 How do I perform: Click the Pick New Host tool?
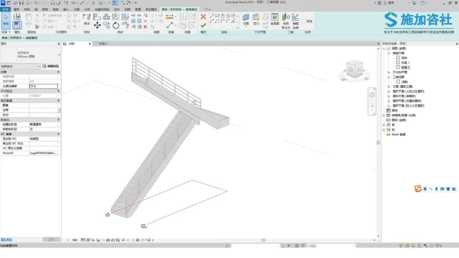pyautogui.click(x=286, y=20)
